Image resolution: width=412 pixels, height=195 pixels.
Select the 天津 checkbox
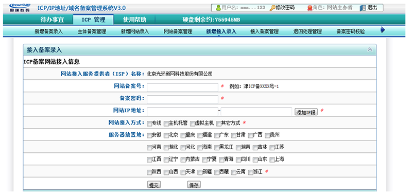click(x=183, y=172)
